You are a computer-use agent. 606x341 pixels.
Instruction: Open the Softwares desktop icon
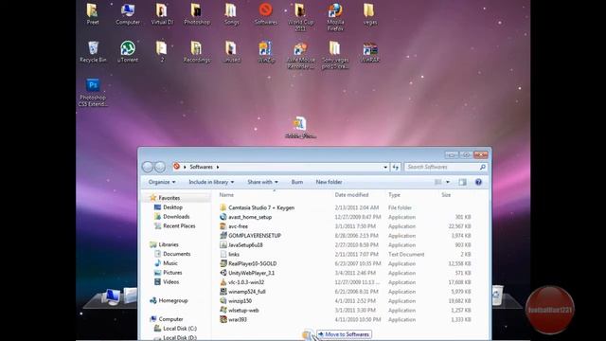pyautogui.click(x=266, y=13)
